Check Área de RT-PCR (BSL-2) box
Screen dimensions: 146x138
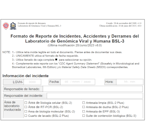26,107
